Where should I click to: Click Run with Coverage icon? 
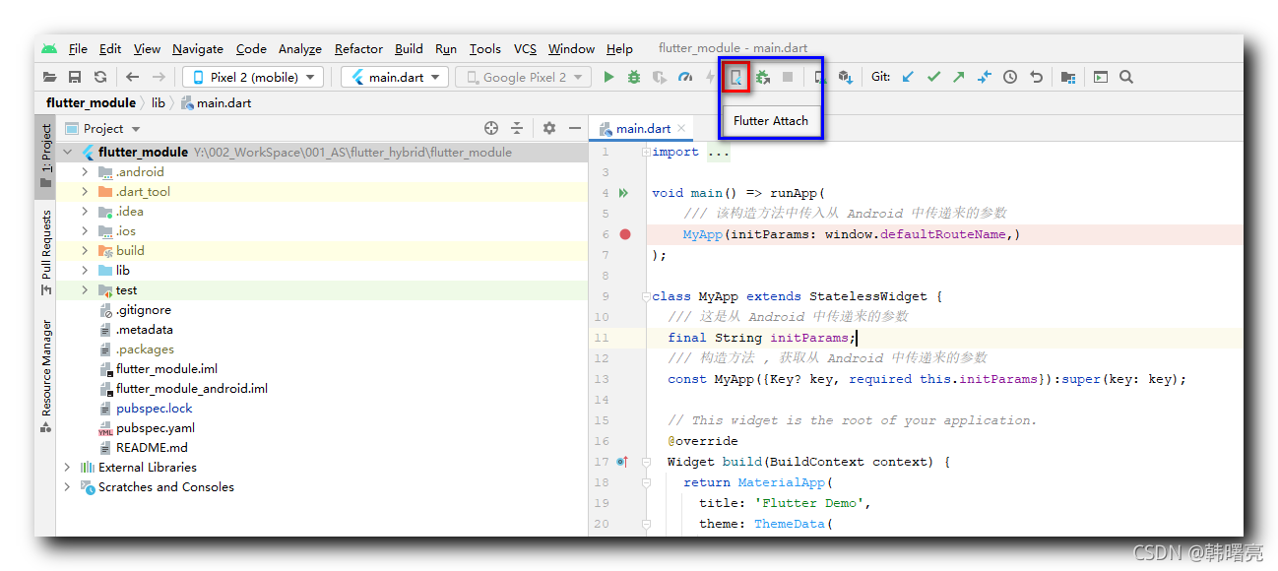(x=660, y=77)
